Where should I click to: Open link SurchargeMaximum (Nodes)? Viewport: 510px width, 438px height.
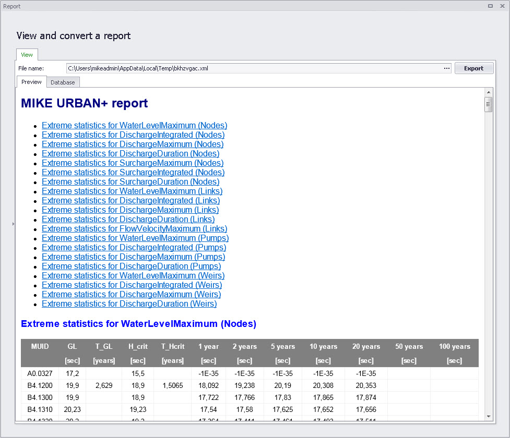click(133, 163)
